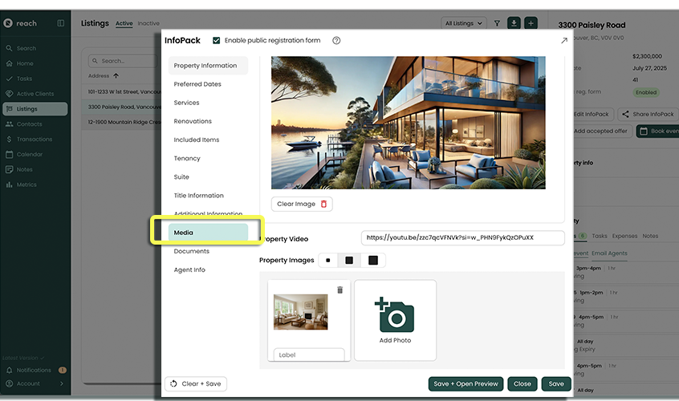Click the filter funnel icon in Listings
This screenshot has width=679, height=401.
[498, 23]
